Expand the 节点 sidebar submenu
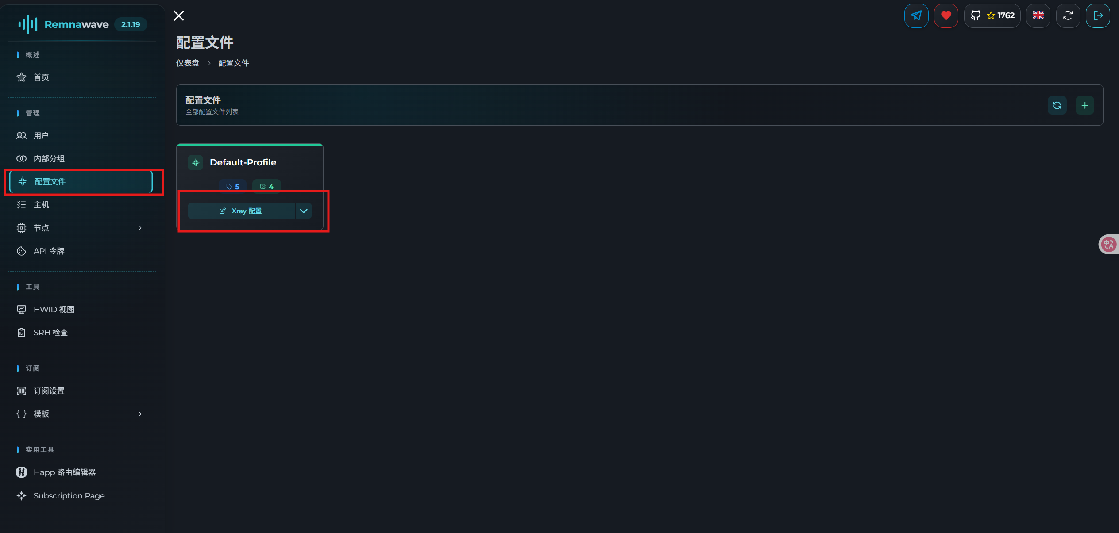This screenshot has width=1119, height=533. [x=140, y=228]
